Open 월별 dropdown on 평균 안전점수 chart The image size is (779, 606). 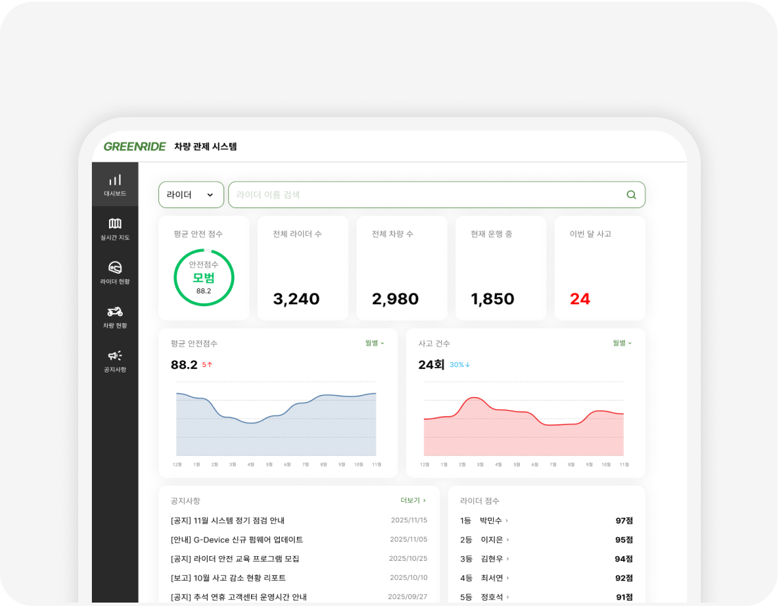click(374, 343)
